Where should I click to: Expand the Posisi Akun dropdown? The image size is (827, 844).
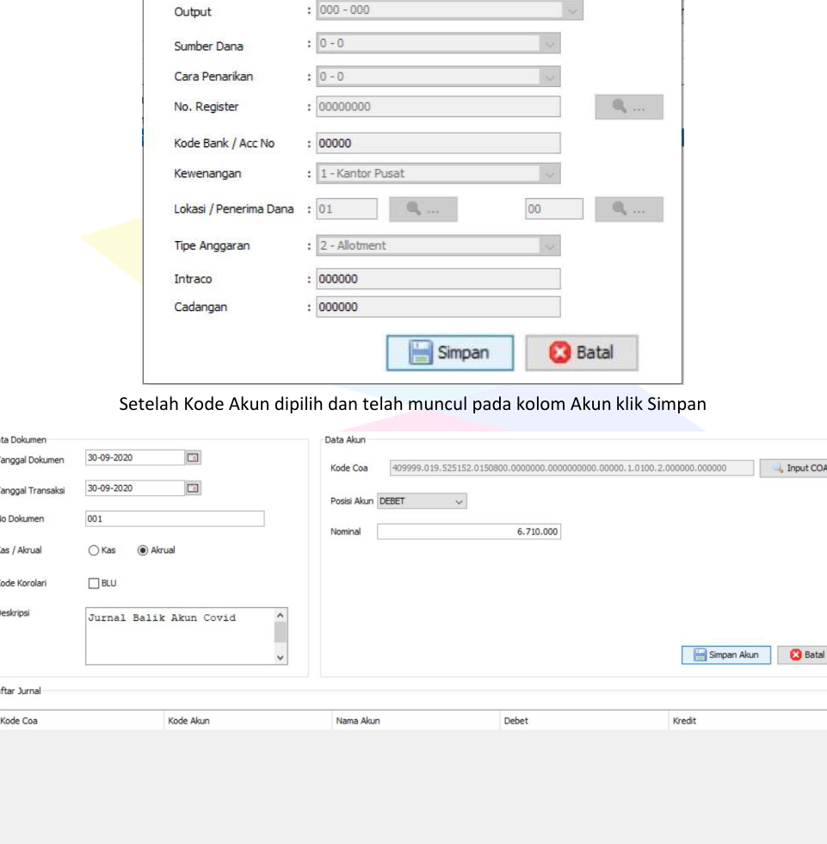pyautogui.click(x=459, y=501)
